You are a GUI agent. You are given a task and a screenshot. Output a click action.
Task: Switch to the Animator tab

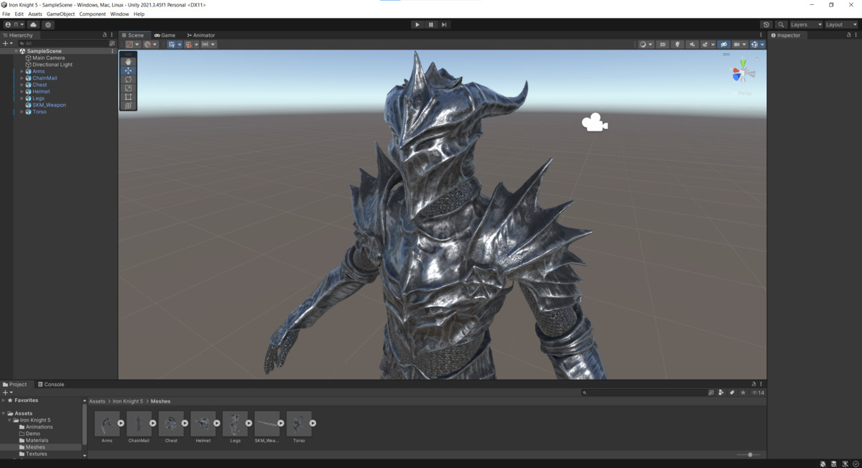200,35
